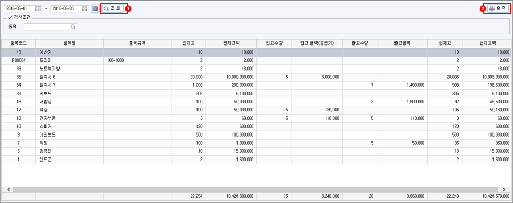This screenshot has height=203, width=513.
Task: Click the horizontal scrollbar thumb
Action: tap(255, 189)
